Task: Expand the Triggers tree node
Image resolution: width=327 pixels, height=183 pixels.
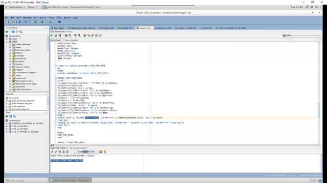Action: (10, 70)
